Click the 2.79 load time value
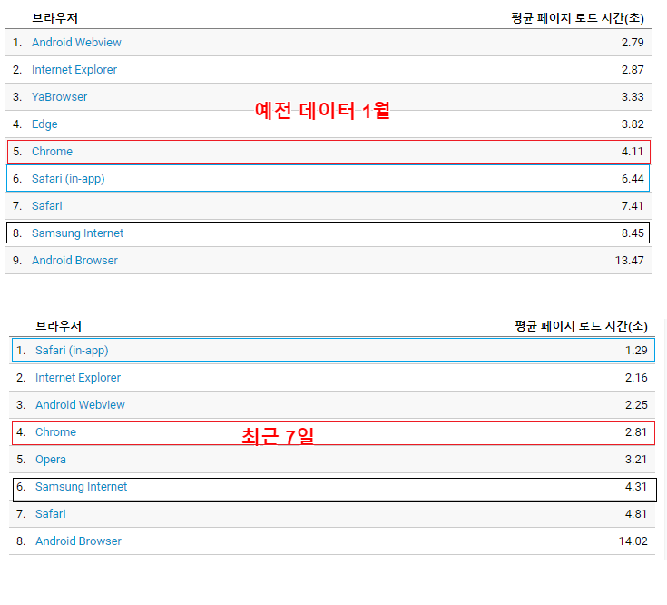The height and width of the screenshot is (605, 667). [x=633, y=43]
